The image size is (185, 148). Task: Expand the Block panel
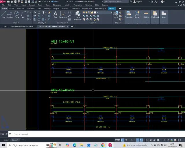click(x=118, y=23)
